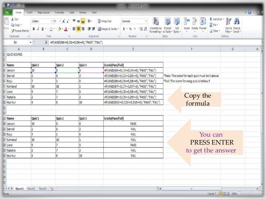The image size is (266, 199).
Task: Switch to the Formulas ribbon tab
Action: (x=60, y=12)
